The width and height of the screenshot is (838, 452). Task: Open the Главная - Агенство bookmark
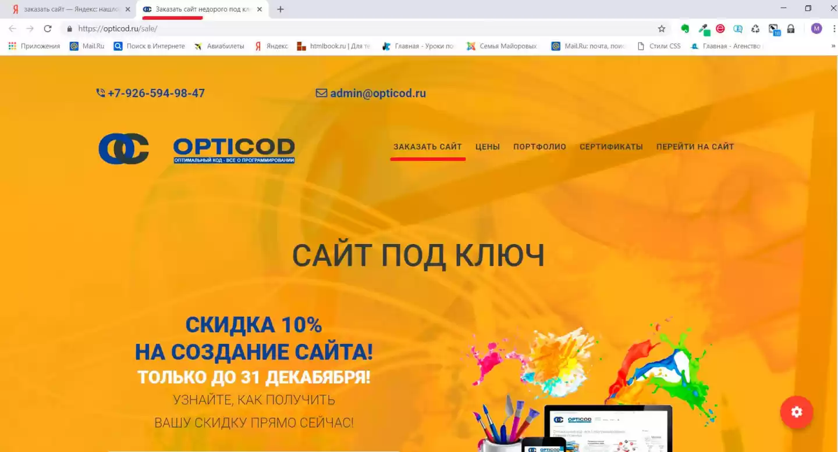pos(727,46)
